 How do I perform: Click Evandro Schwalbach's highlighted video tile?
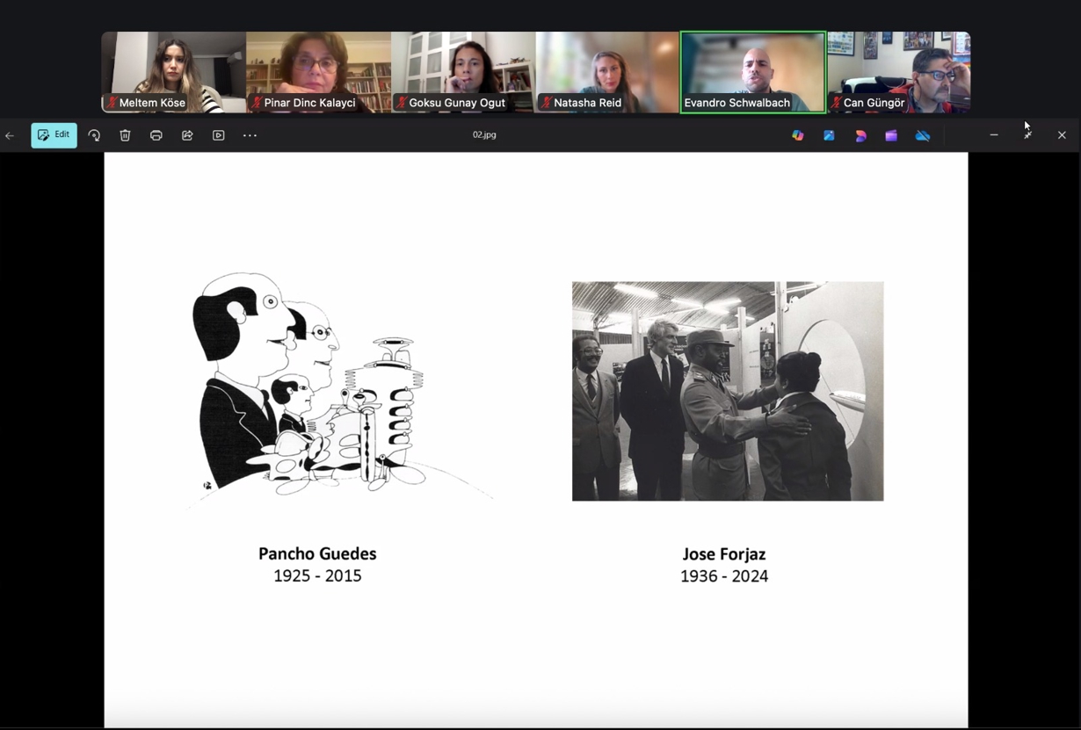tap(753, 72)
